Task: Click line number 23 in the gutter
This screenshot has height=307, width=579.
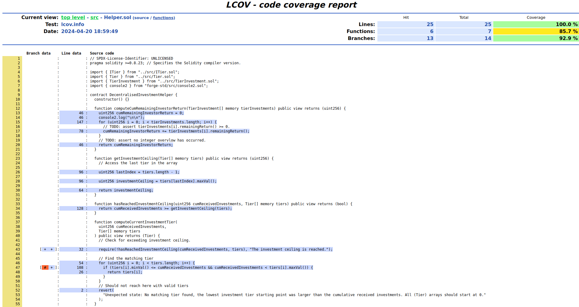Action: point(18,159)
